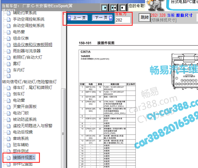Select 驻车辅助 tree item
Viewport: 198px width, 168px height.
click(x=21, y=145)
